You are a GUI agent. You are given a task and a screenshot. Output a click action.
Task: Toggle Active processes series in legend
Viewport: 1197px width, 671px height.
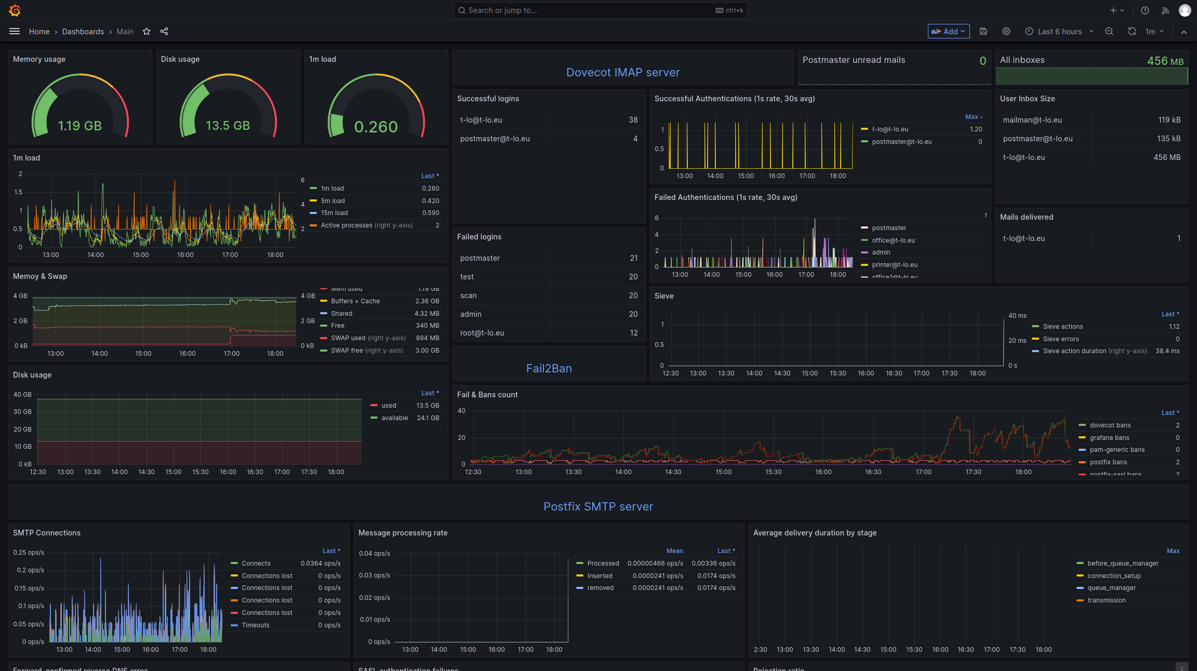coord(367,225)
